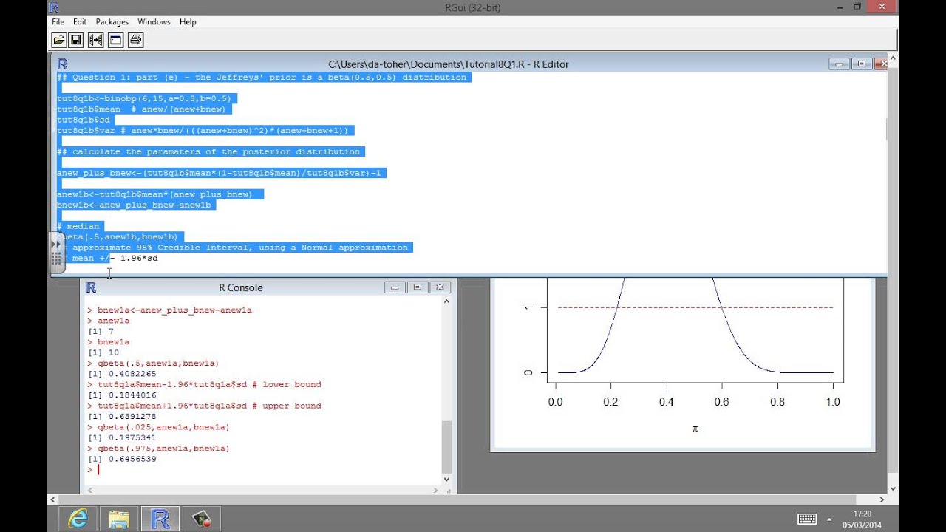Click the R Console scrollbar down arrow
946x532 pixels.
(446, 479)
